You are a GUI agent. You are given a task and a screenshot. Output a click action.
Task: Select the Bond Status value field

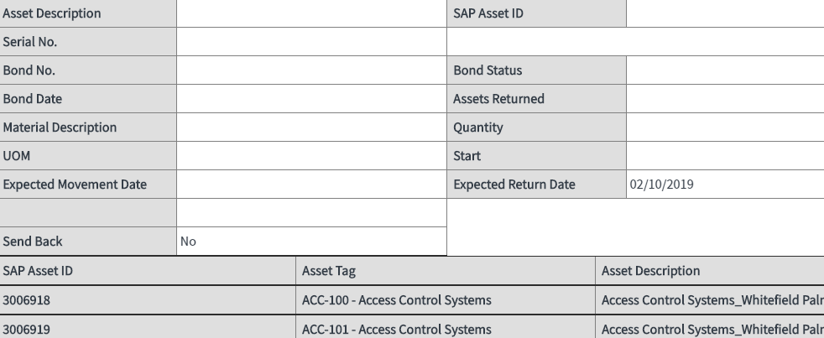tap(725, 70)
